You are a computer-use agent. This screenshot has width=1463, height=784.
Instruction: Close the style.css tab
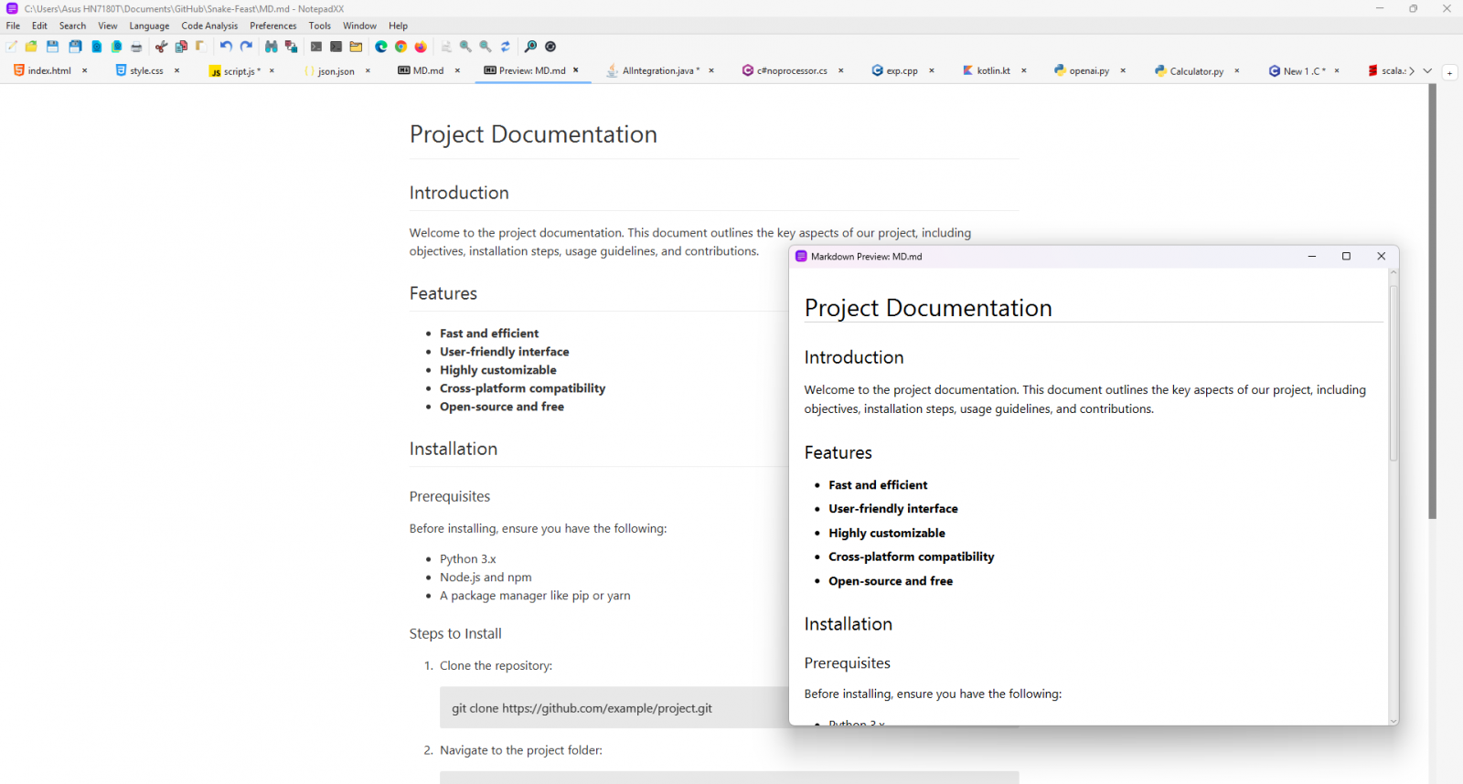176,71
